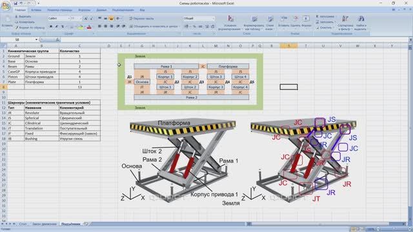Open the Calibri font name dropdown
Viewport: 413px width, 232px height.
(69, 19)
